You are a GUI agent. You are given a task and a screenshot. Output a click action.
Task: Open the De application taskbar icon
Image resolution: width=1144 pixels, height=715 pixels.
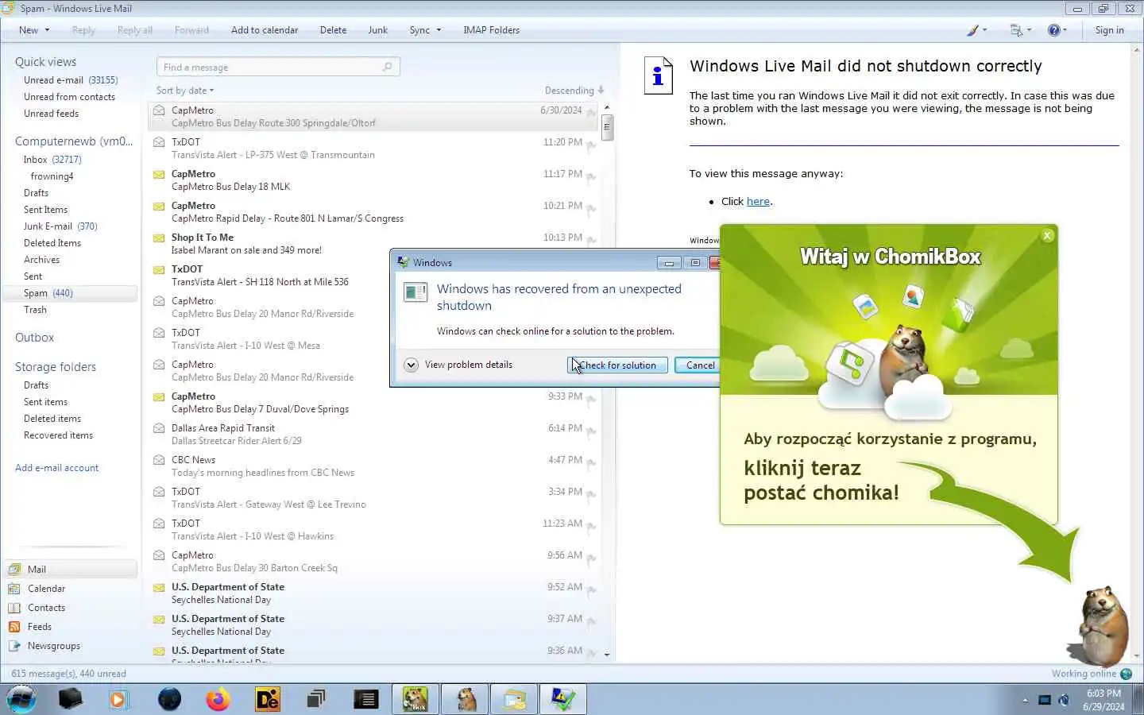pyautogui.click(x=267, y=699)
